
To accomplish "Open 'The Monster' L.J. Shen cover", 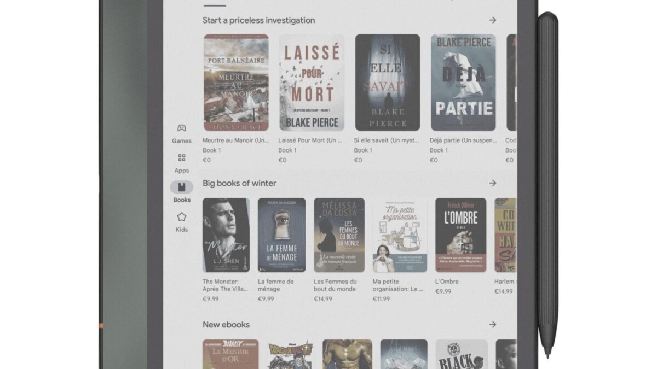I will (226, 235).
